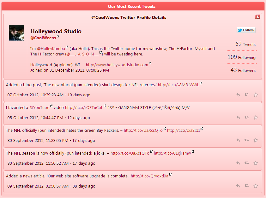Favorite the NFL season joke tweet
266x198 pixels.
256,163
